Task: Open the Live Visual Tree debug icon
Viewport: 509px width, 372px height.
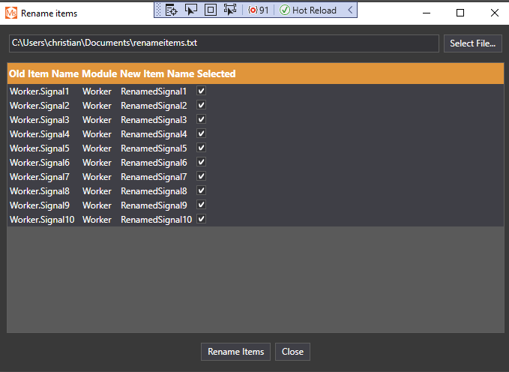Action: (x=171, y=10)
